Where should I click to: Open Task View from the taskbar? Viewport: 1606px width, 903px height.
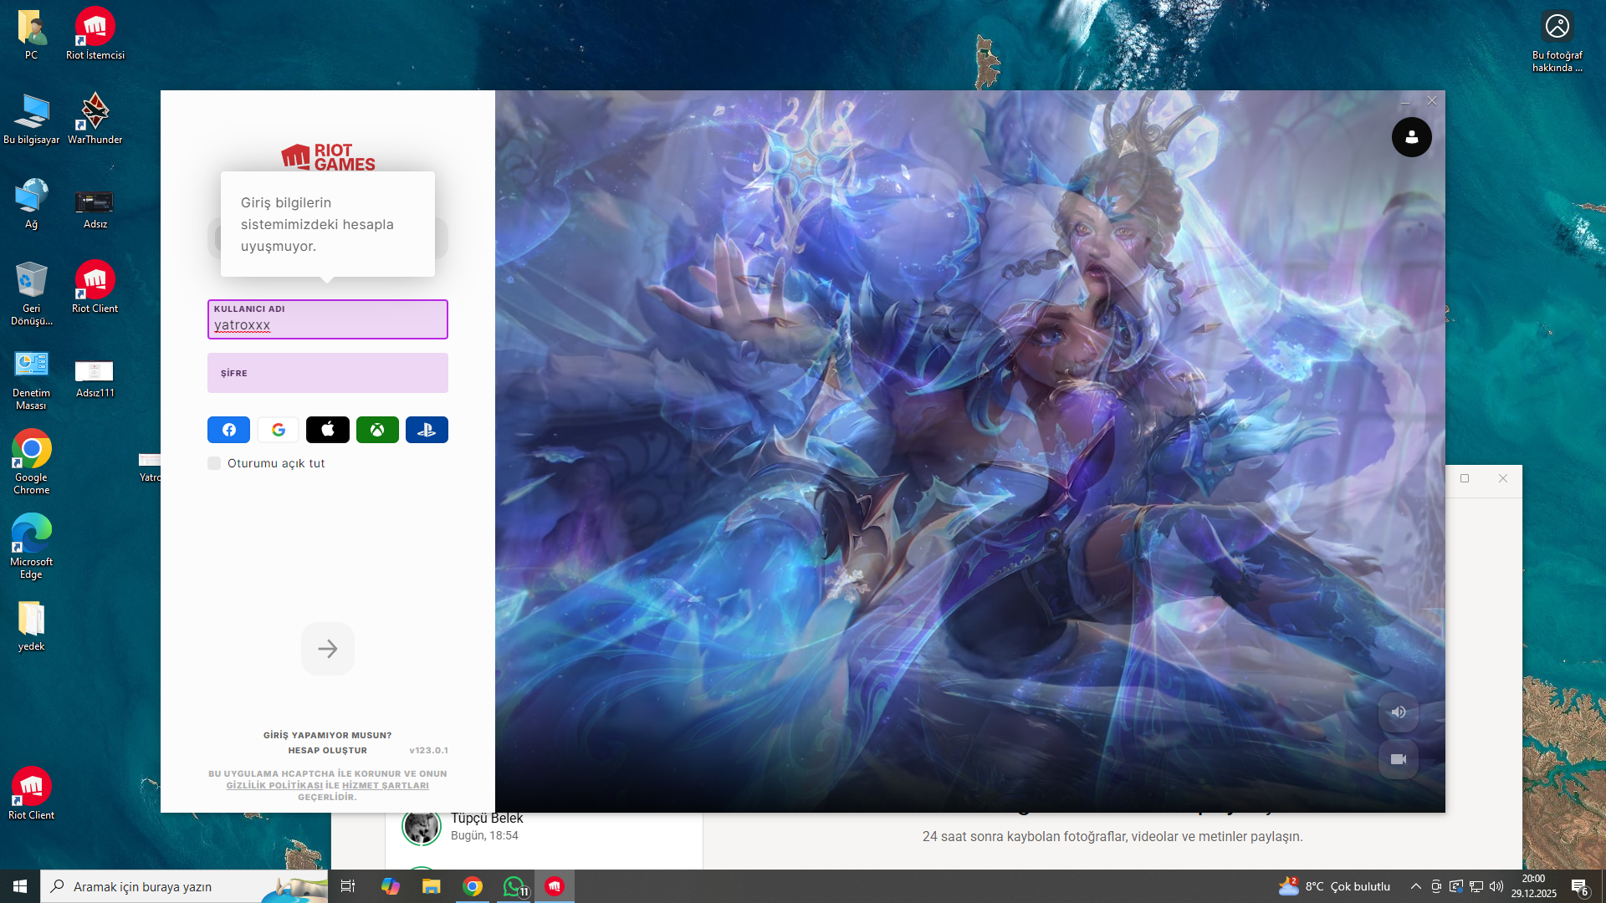pos(348,886)
